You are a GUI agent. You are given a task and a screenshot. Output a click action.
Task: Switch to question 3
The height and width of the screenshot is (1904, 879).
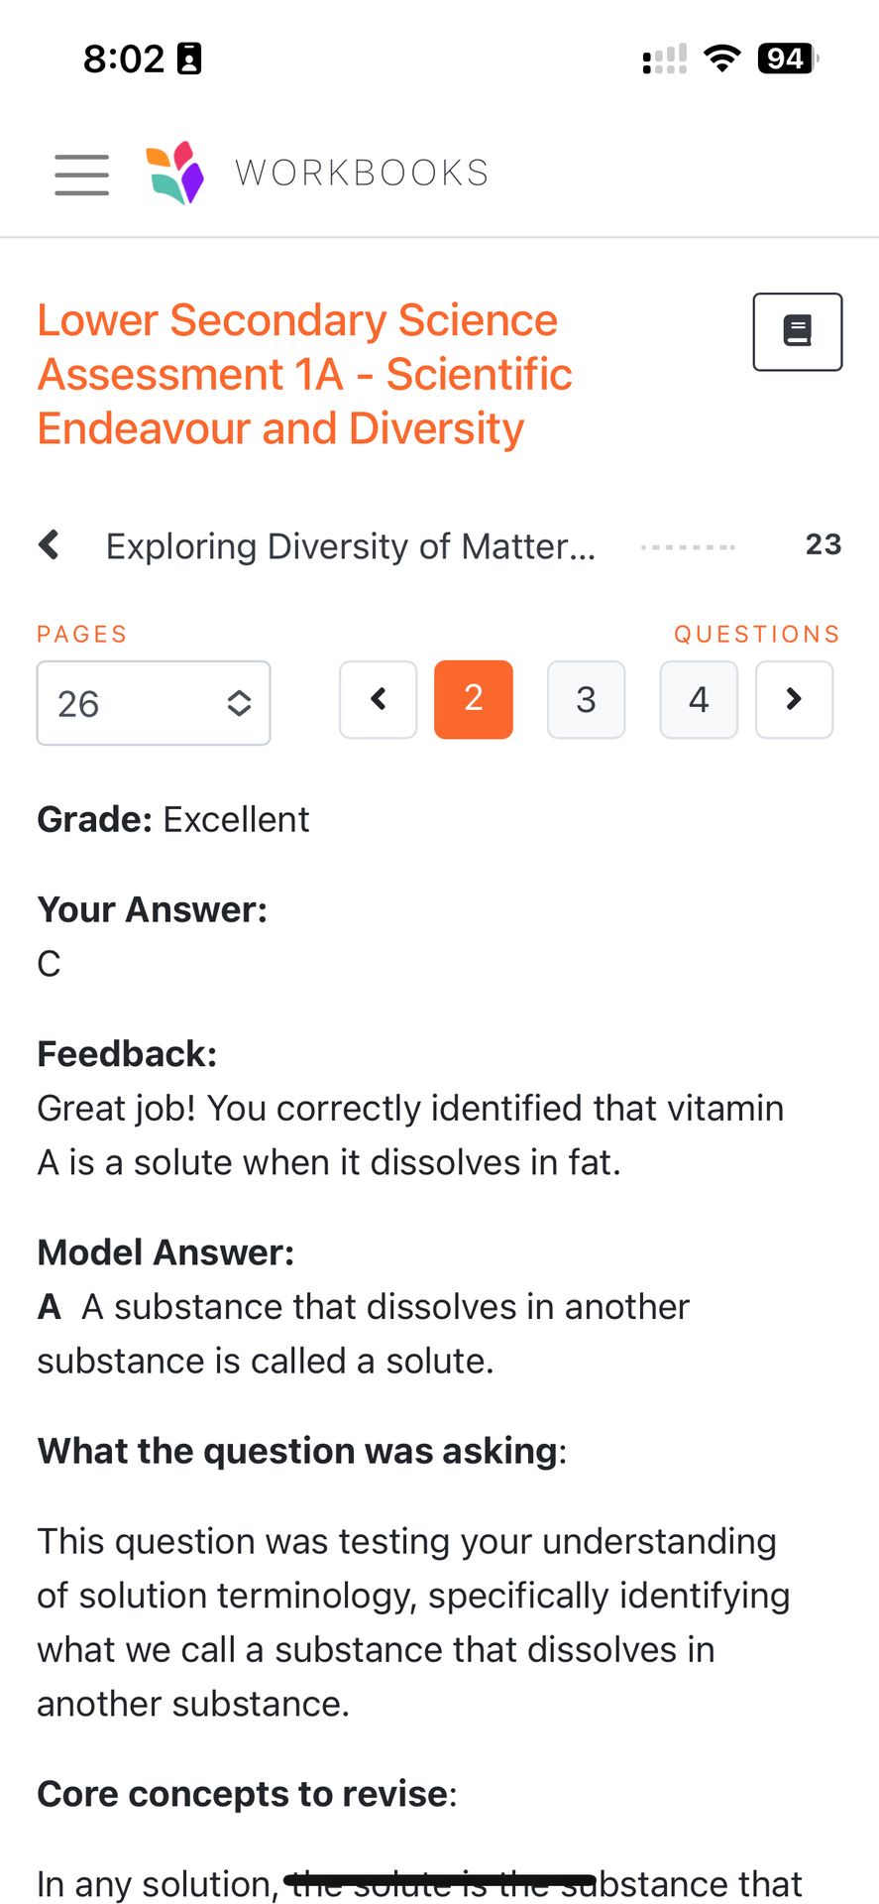click(586, 699)
